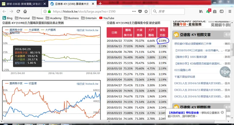Toggle the 收盤價 series in lower chart legend
This screenshot has width=234, height=125.
click(x=30, y=83)
